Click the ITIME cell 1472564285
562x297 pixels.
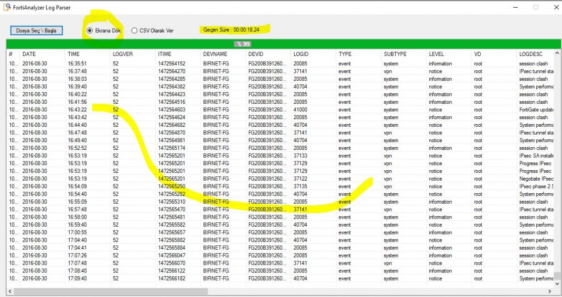pos(172,79)
